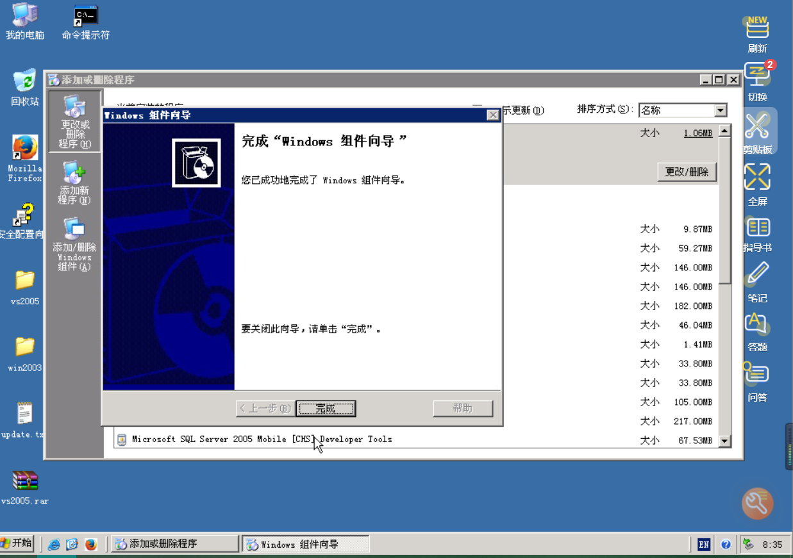The image size is (793, 558).
Task: Switch to 添加或删除程序 taskbar button
Action: (174, 544)
